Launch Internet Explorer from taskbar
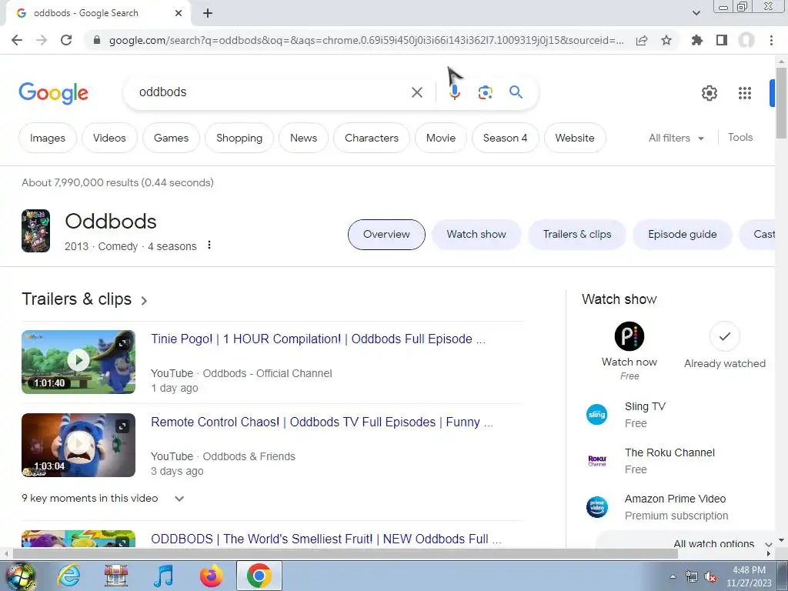Viewport: 788px width, 591px height. [68, 576]
